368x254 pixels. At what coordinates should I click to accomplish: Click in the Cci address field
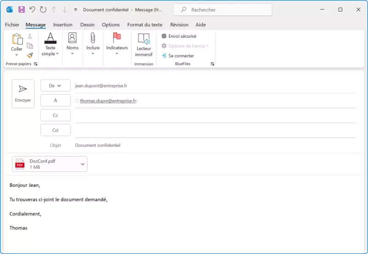[x=216, y=130]
